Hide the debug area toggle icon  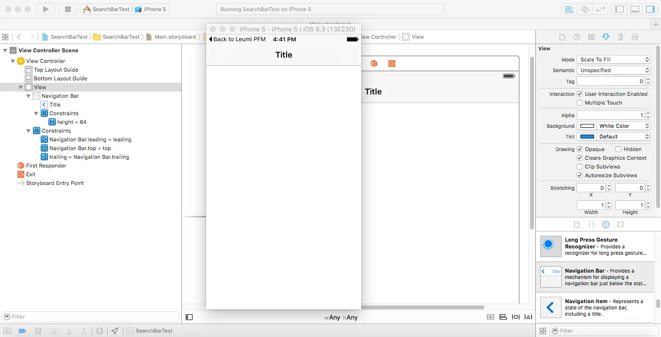tap(7, 331)
